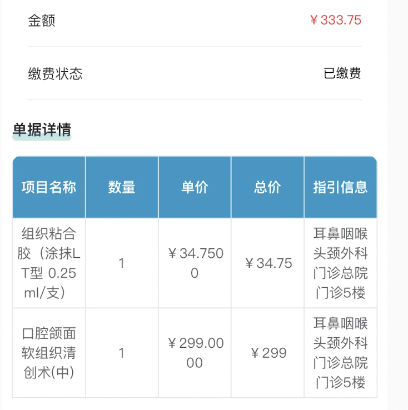The image size is (408, 410).
Task: Tap the red amount ¥333.75
Action: pyautogui.click(x=336, y=20)
